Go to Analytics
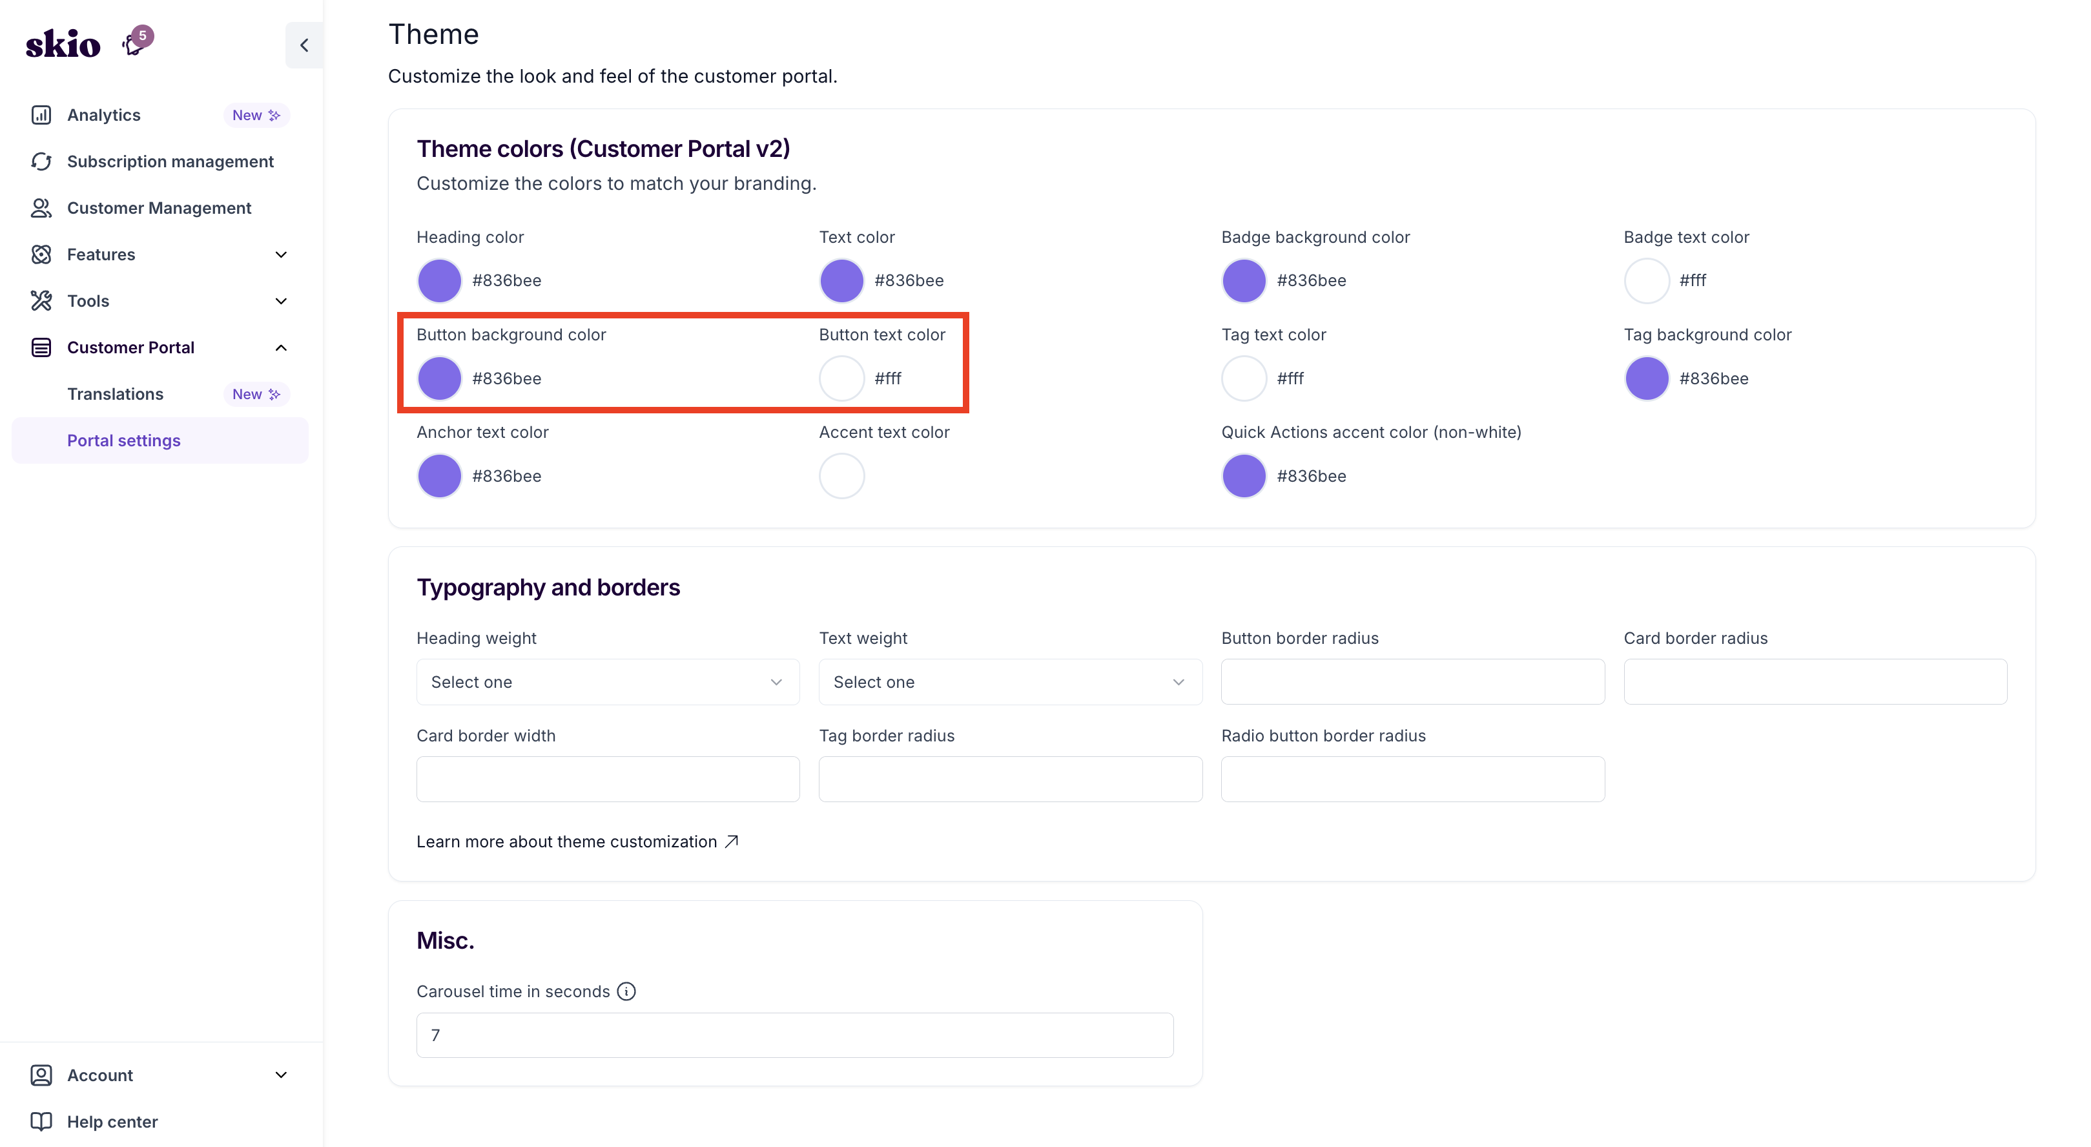This screenshot has width=2091, height=1147. [104, 115]
